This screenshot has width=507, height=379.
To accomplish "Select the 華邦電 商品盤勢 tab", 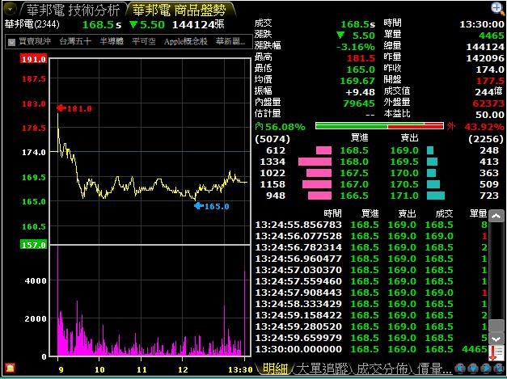I will click(x=179, y=11).
